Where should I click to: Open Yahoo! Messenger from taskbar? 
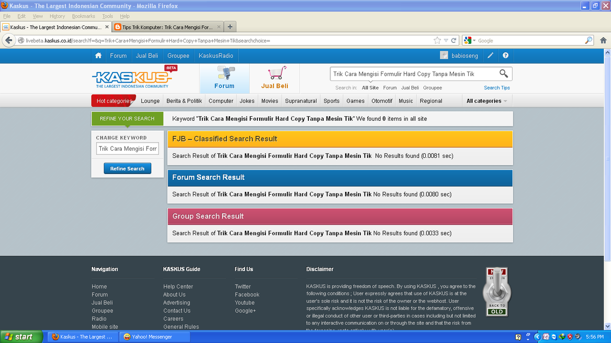[154, 337]
